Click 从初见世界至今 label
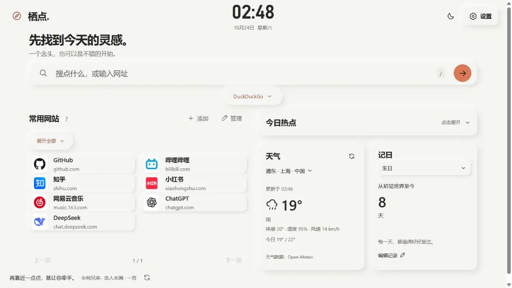The height and width of the screenshot is (288, 512). click(x=396, y=186)
